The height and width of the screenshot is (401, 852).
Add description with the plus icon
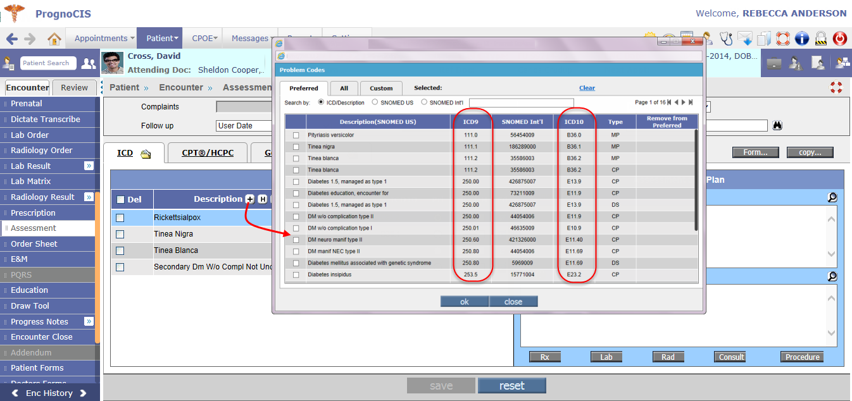[250, 199]
